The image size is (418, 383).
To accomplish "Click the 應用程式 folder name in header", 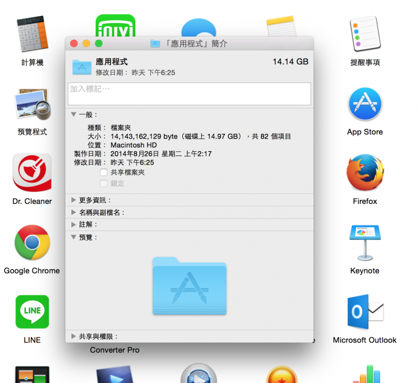I will (x=111, y=61).
